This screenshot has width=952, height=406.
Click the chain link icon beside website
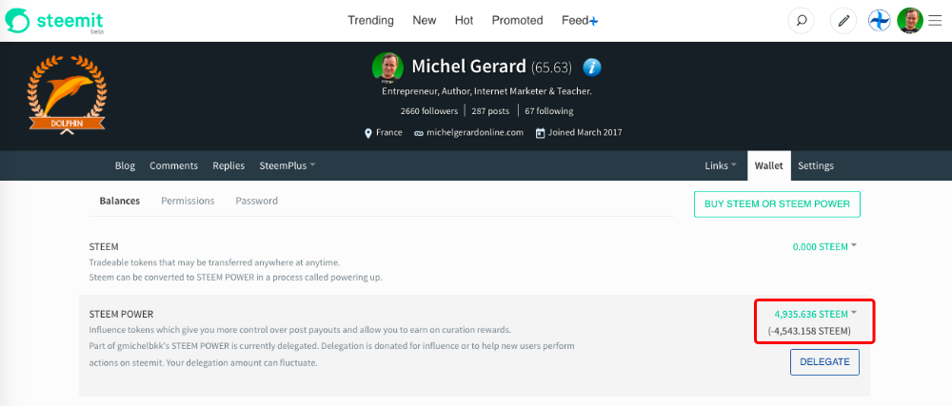[418, 133]
